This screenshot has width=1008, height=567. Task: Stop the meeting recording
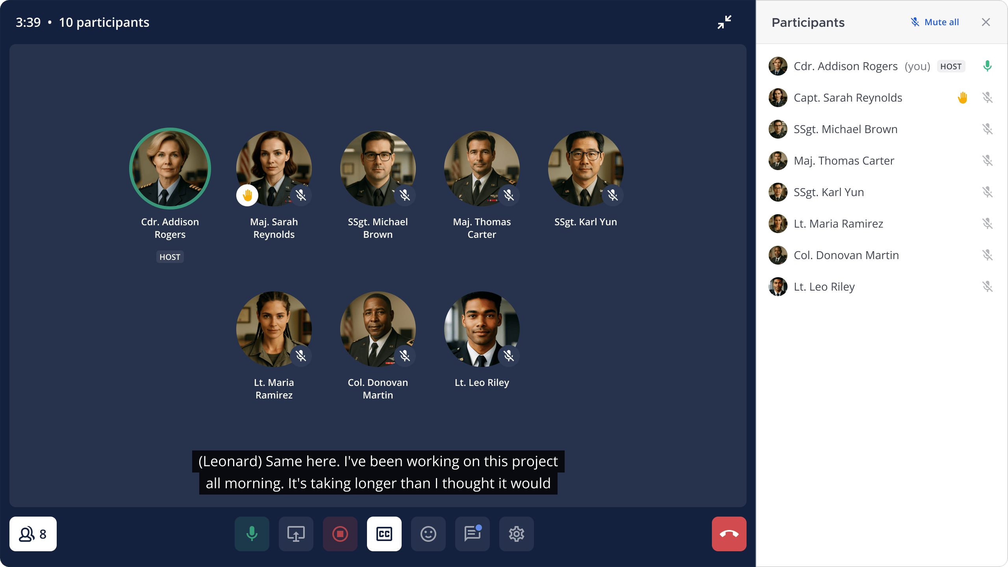340,534
